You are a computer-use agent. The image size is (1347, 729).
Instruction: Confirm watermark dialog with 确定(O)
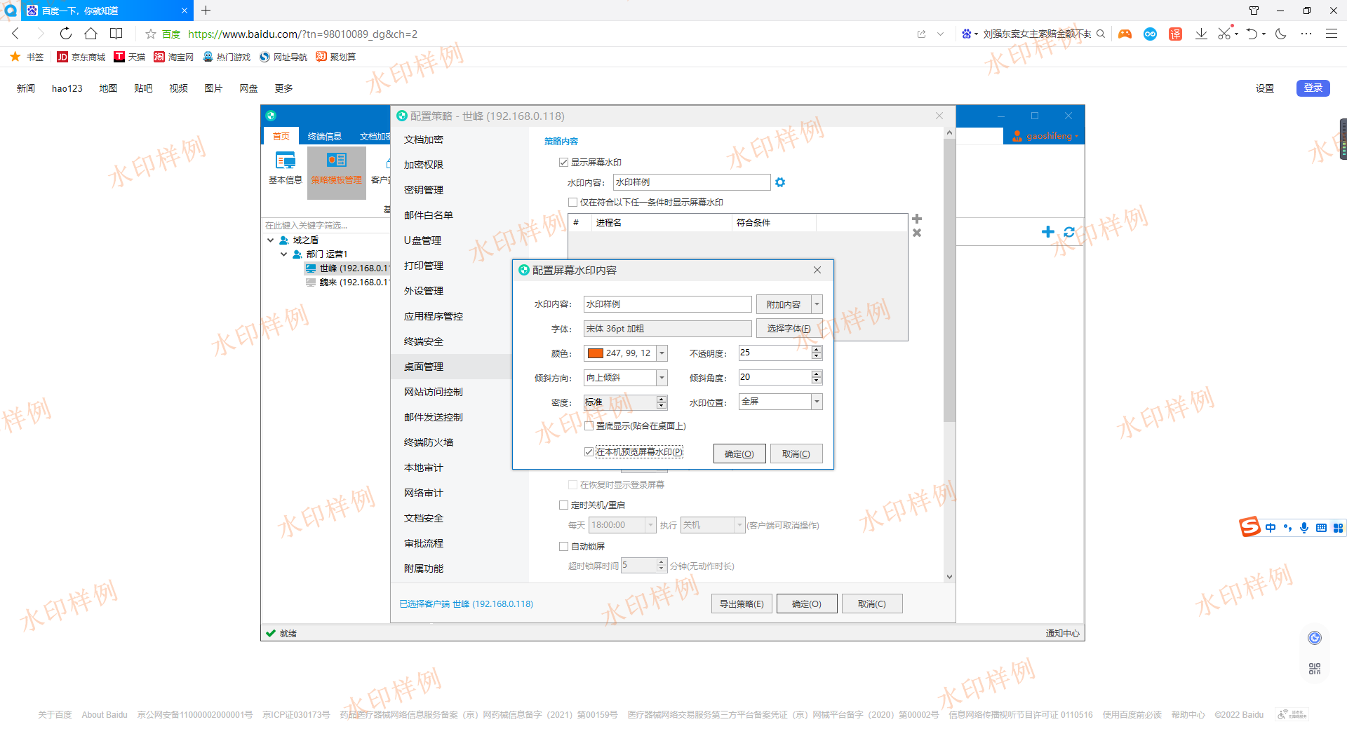[x=739, y=454]
